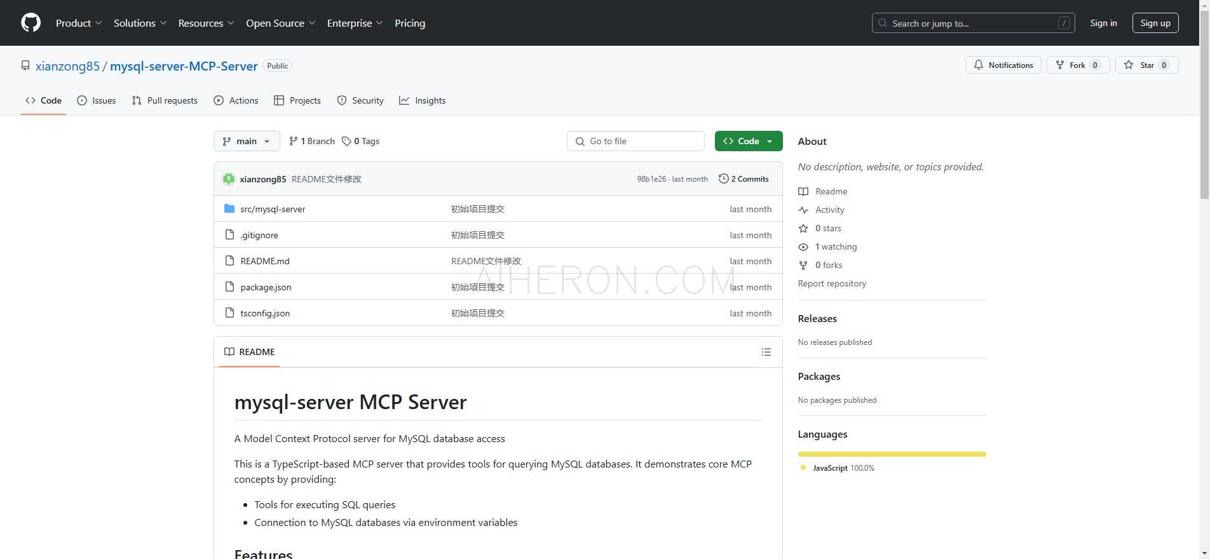Viewport: 1210px width, 559px height.
Task: Switch to the Actions tab
Action: point(236,100)
